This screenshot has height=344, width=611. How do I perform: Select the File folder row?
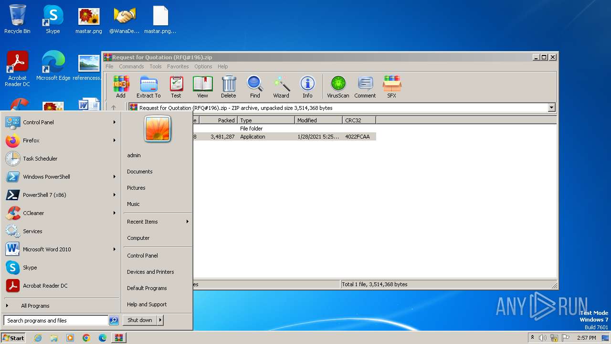tap(284, 129)
